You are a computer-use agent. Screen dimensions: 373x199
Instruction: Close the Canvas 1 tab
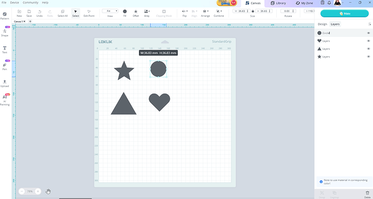click(24, 22)
